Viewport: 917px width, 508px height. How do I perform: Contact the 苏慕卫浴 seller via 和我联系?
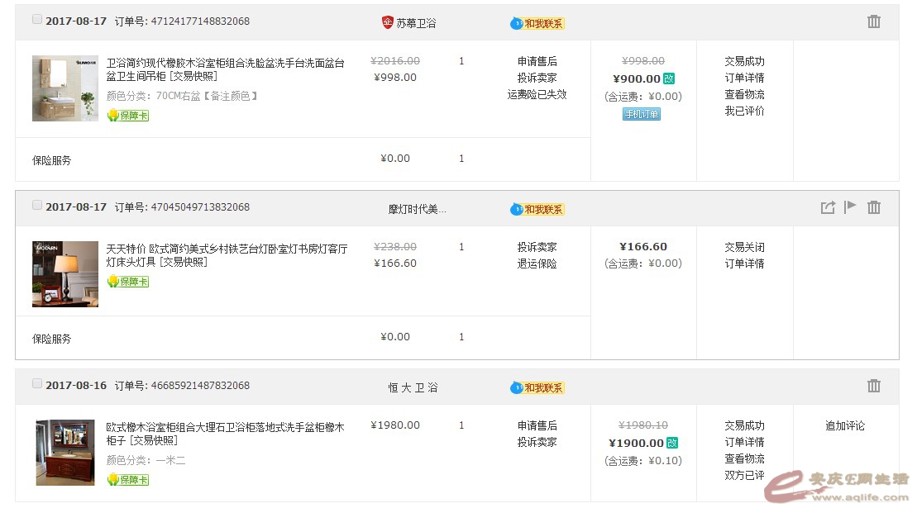tap(537, 23)
